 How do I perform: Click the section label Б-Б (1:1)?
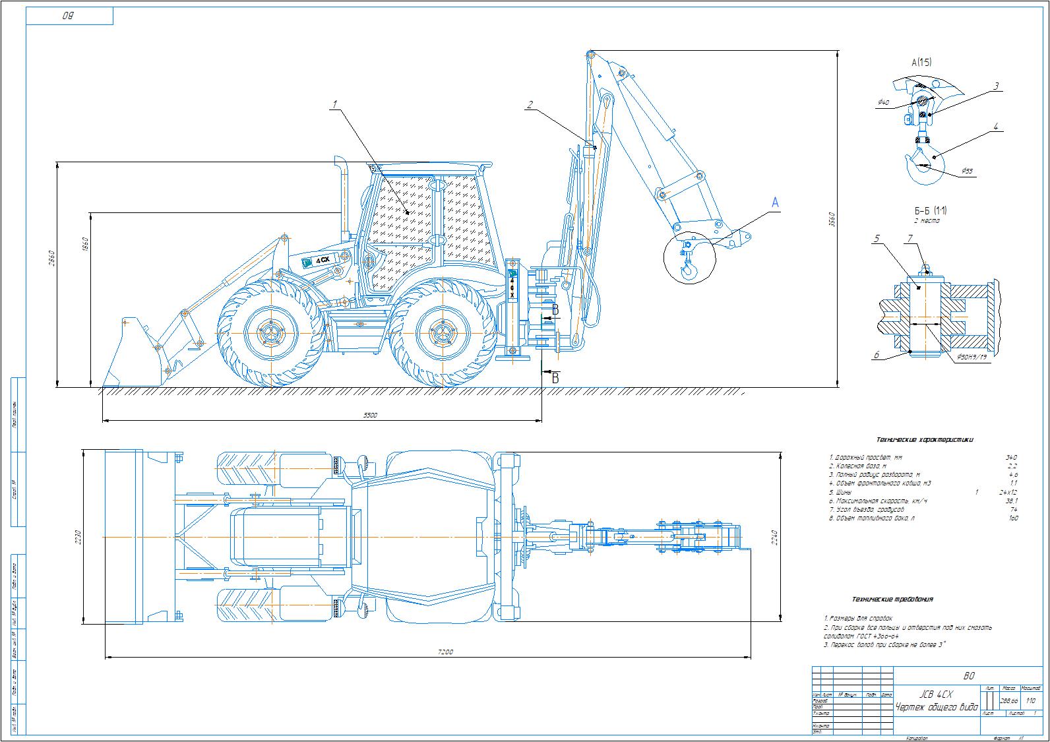932,210
